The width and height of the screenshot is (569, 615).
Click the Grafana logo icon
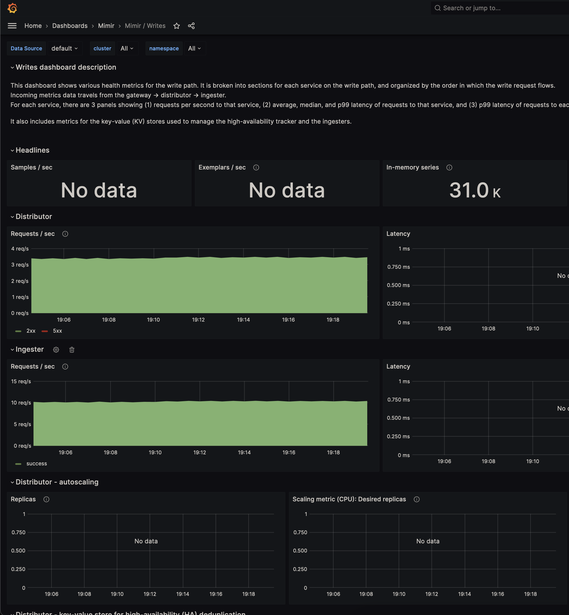click(x=12, y=8)
